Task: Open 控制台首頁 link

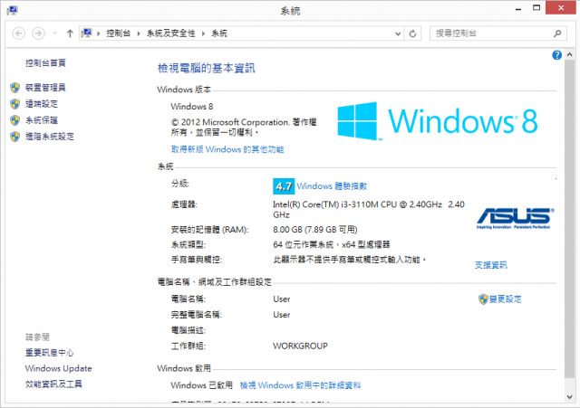Action: pos(45,63)
